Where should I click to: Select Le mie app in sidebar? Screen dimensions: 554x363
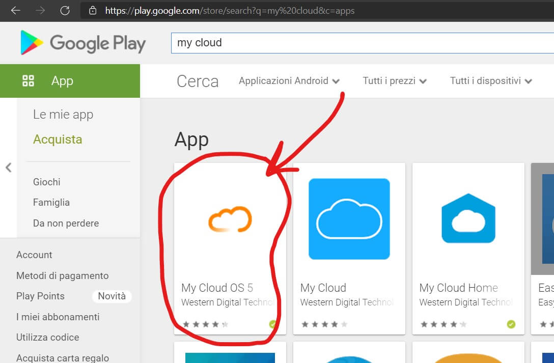63,115
